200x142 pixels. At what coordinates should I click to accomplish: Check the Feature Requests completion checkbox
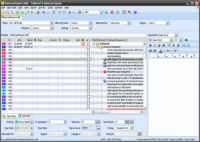click(x=88, y=47)
